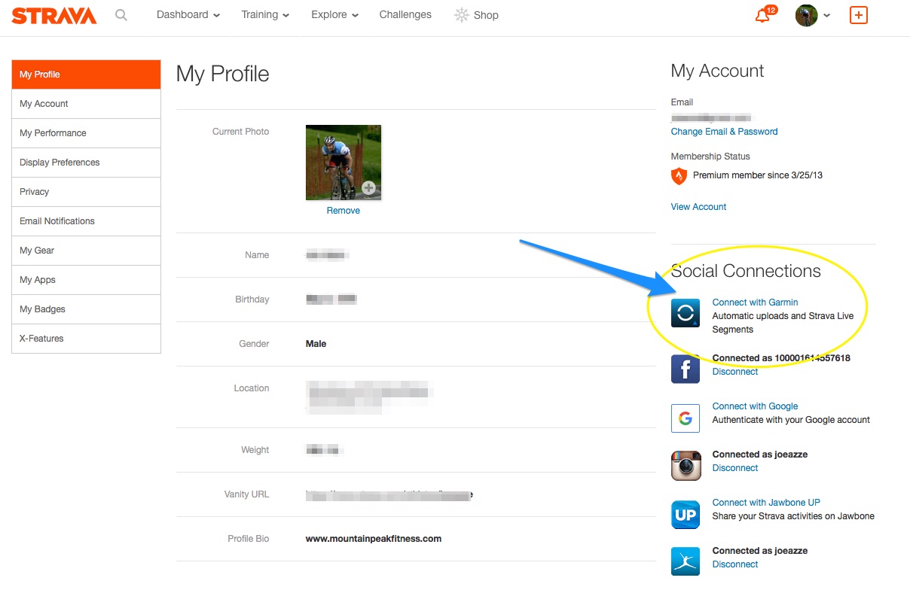Click the orange plus upload icon
Image resolution: width=910 pixels, height=596 pixels.
[x=858, y=15]
